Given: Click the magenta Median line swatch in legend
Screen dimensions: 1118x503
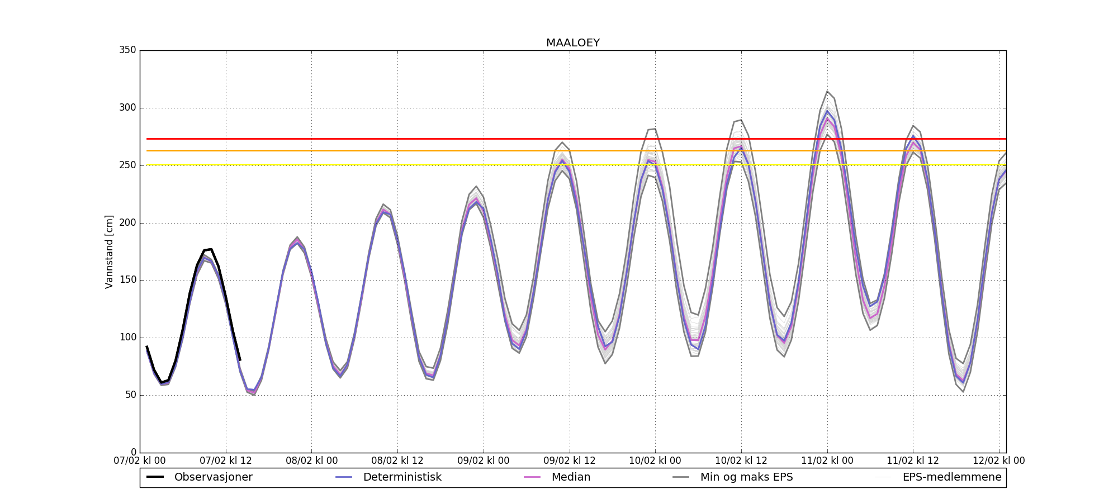Looking at the screenshot, I should click(x=532, y=477).
